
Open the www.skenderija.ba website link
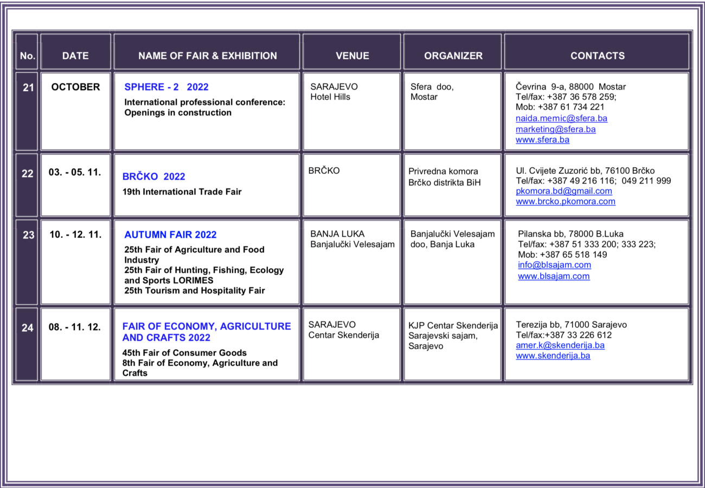pos(553,356)
